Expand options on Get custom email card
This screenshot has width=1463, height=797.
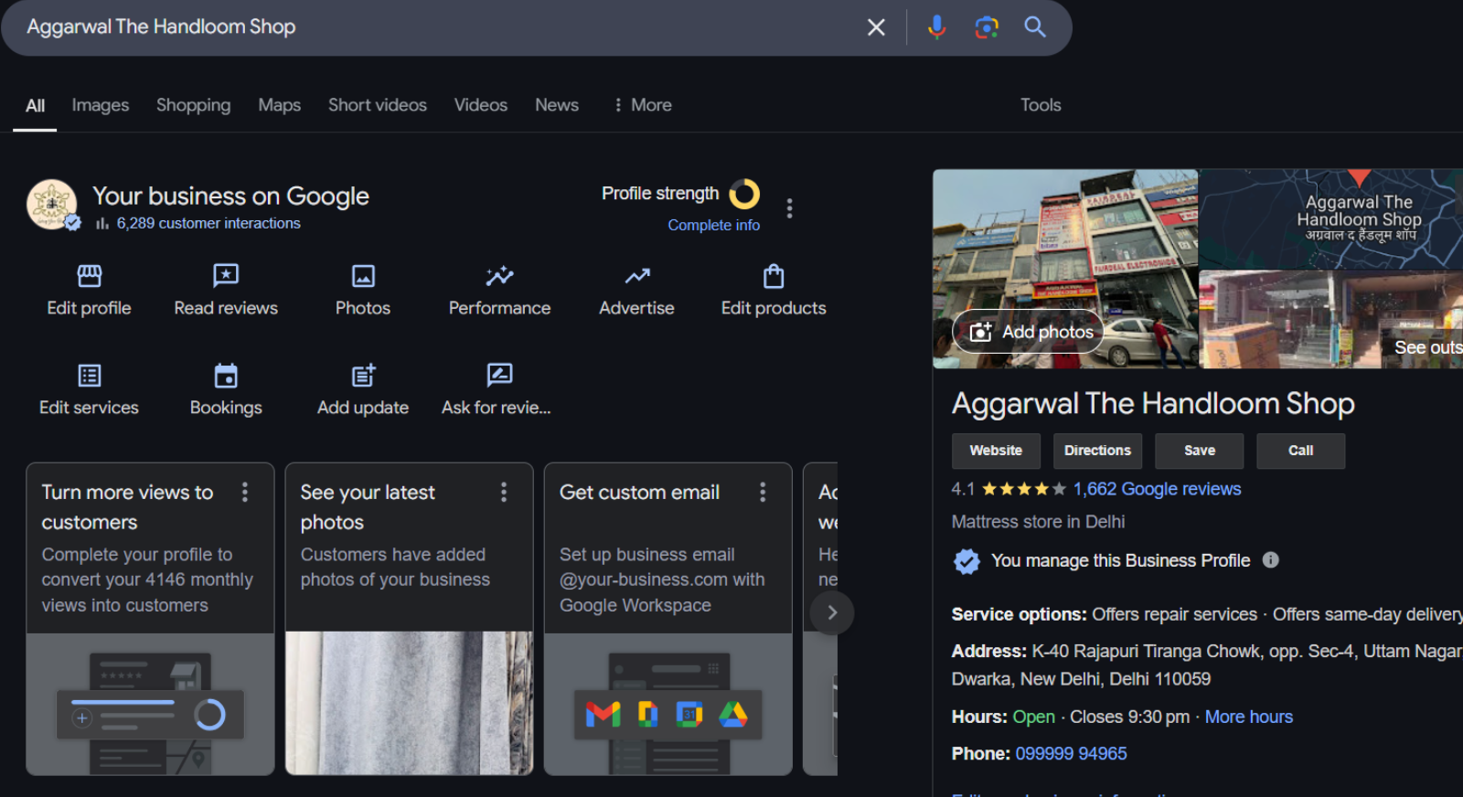point(763,493)
